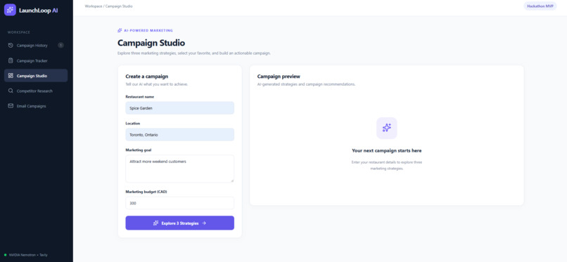
Task: Focus the Restaurant name field
Action: (179, 108)
